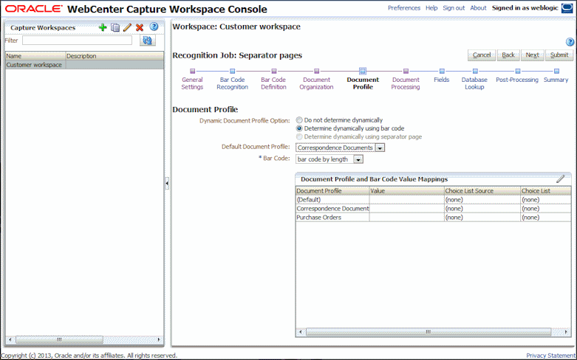Click left arrow of workspaces list scrollbar
This screenshot has height=360, width=577.
click(x=10, y=340)
